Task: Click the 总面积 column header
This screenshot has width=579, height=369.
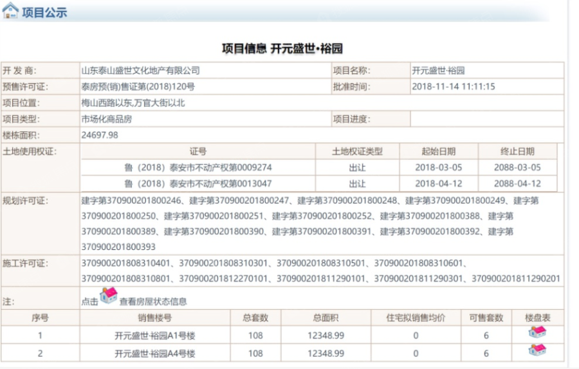Action: coord(326,318)
